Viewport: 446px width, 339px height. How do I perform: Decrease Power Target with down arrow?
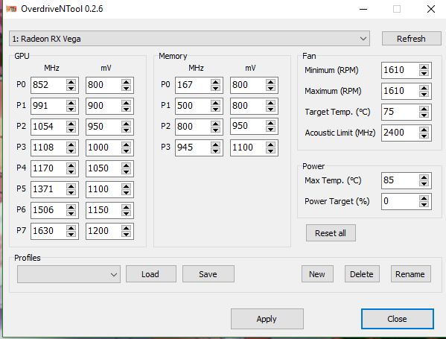[424, 205]
